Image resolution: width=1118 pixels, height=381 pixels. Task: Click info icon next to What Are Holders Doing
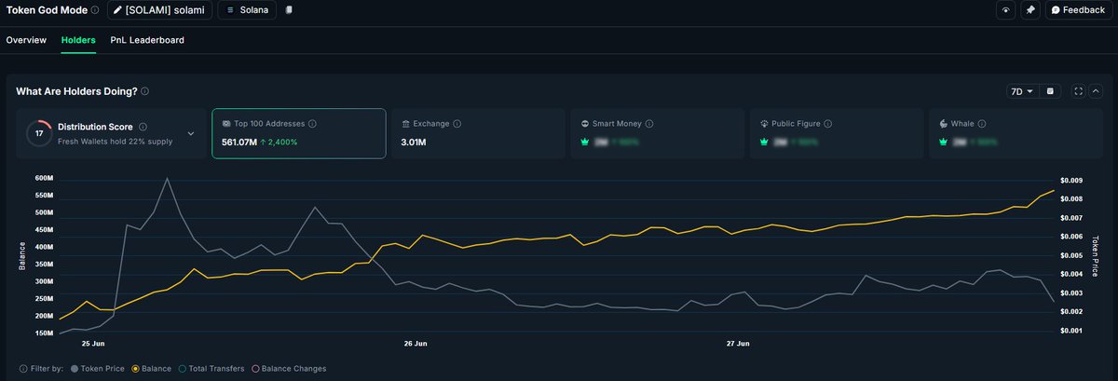[x=144, y=91]
